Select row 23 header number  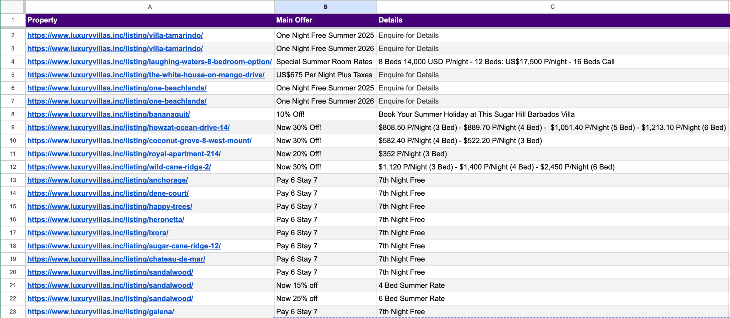(13, 312)
